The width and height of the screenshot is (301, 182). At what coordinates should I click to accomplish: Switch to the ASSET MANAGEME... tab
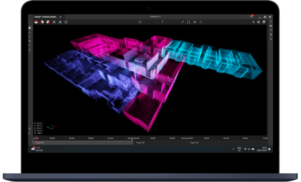click(x=46, y=17)
